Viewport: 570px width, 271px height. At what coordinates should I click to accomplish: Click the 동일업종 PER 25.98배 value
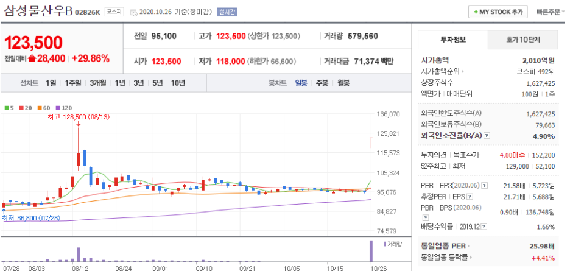coord(542,246)
